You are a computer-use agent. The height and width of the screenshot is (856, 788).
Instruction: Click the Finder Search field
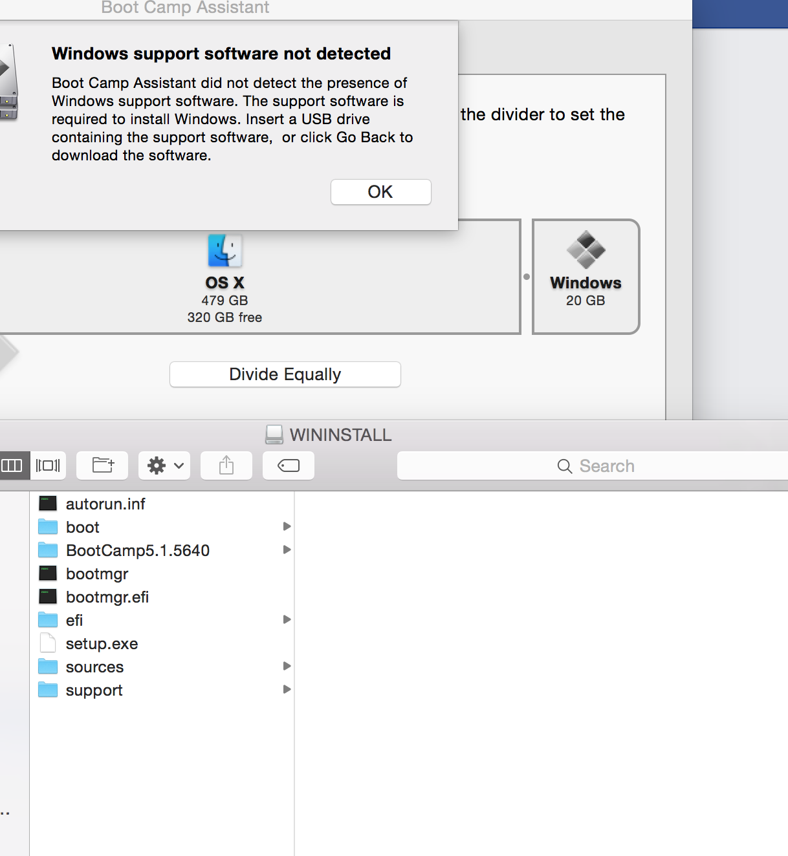point(593,465)
